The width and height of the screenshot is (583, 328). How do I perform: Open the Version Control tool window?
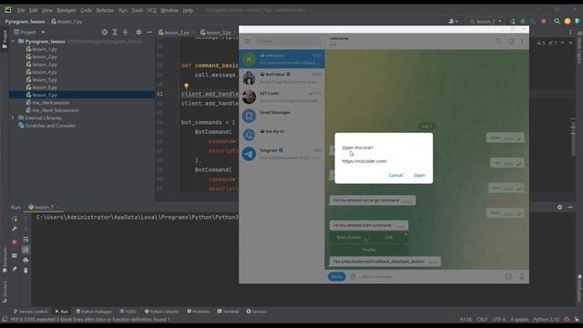coord(30,312)
